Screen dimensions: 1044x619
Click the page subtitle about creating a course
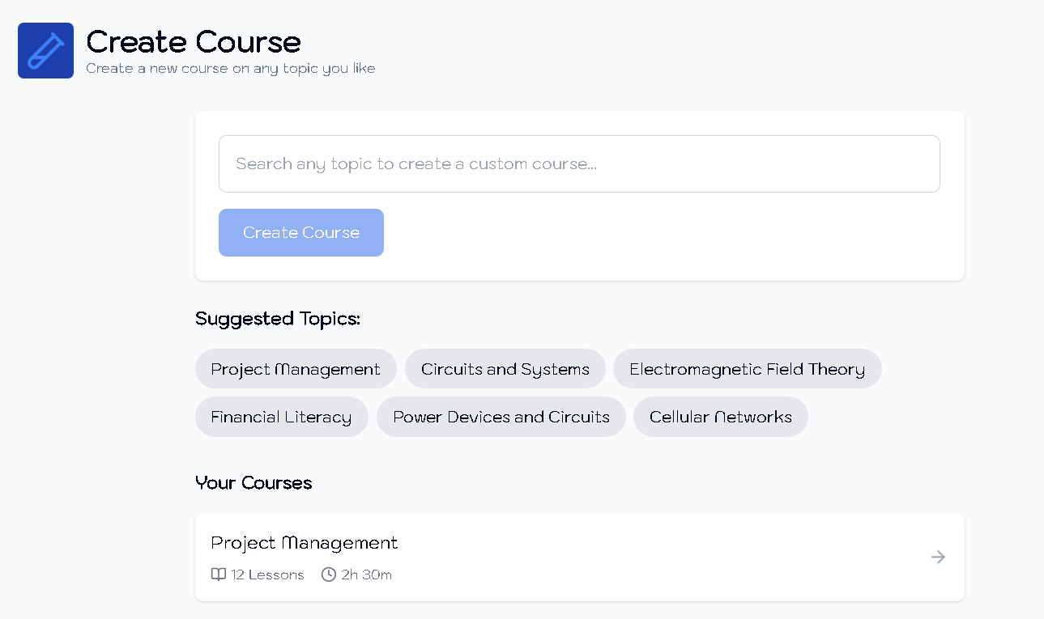coord(230,69)
